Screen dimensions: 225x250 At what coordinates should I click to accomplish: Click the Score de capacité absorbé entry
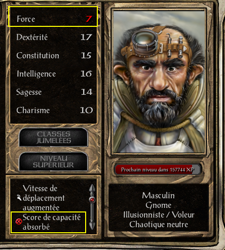click(49, 222)
